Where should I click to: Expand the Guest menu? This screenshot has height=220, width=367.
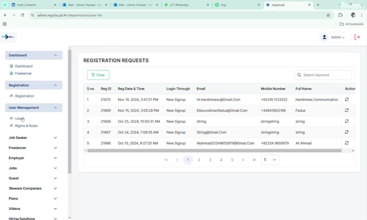tap(33, 178)
